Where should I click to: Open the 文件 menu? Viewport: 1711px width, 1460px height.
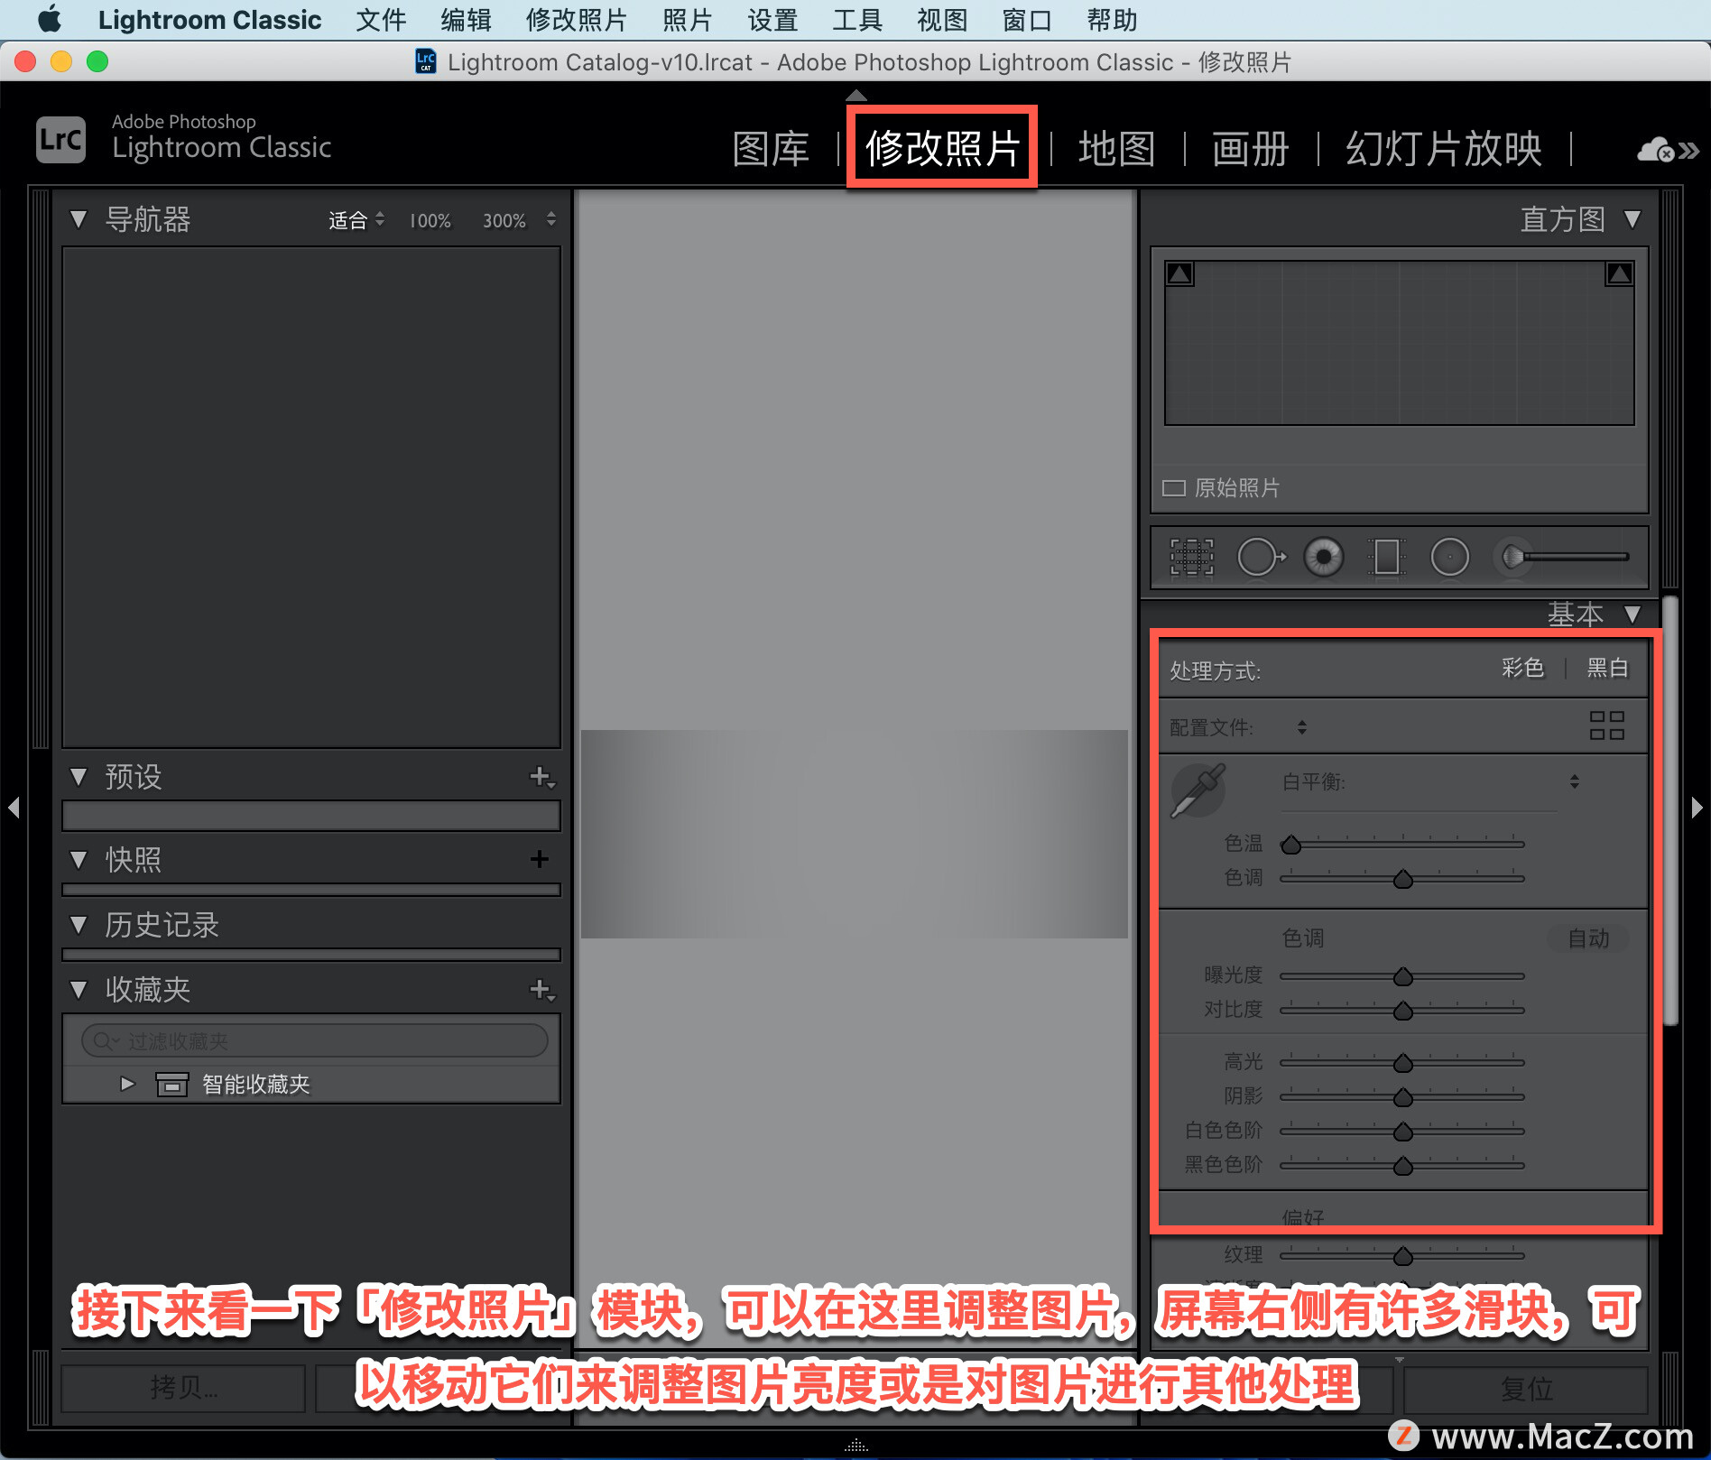point(381,19)
